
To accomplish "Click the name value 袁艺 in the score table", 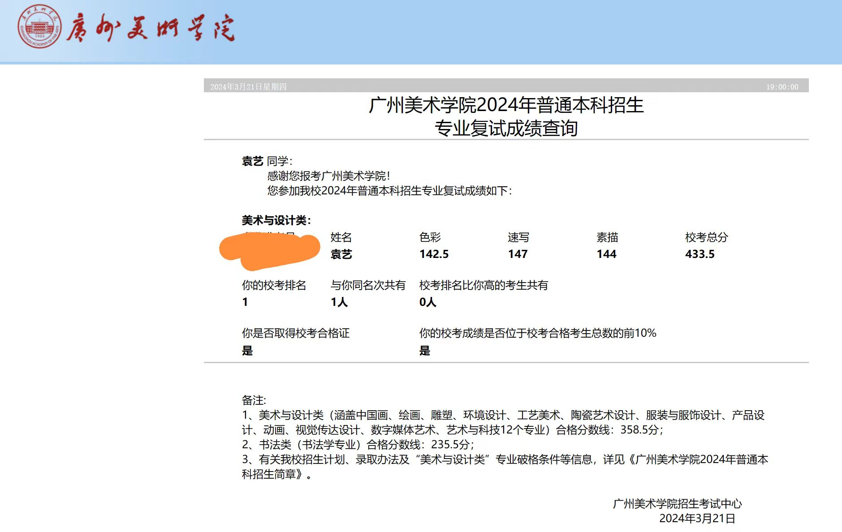I will tap(341, 254).
